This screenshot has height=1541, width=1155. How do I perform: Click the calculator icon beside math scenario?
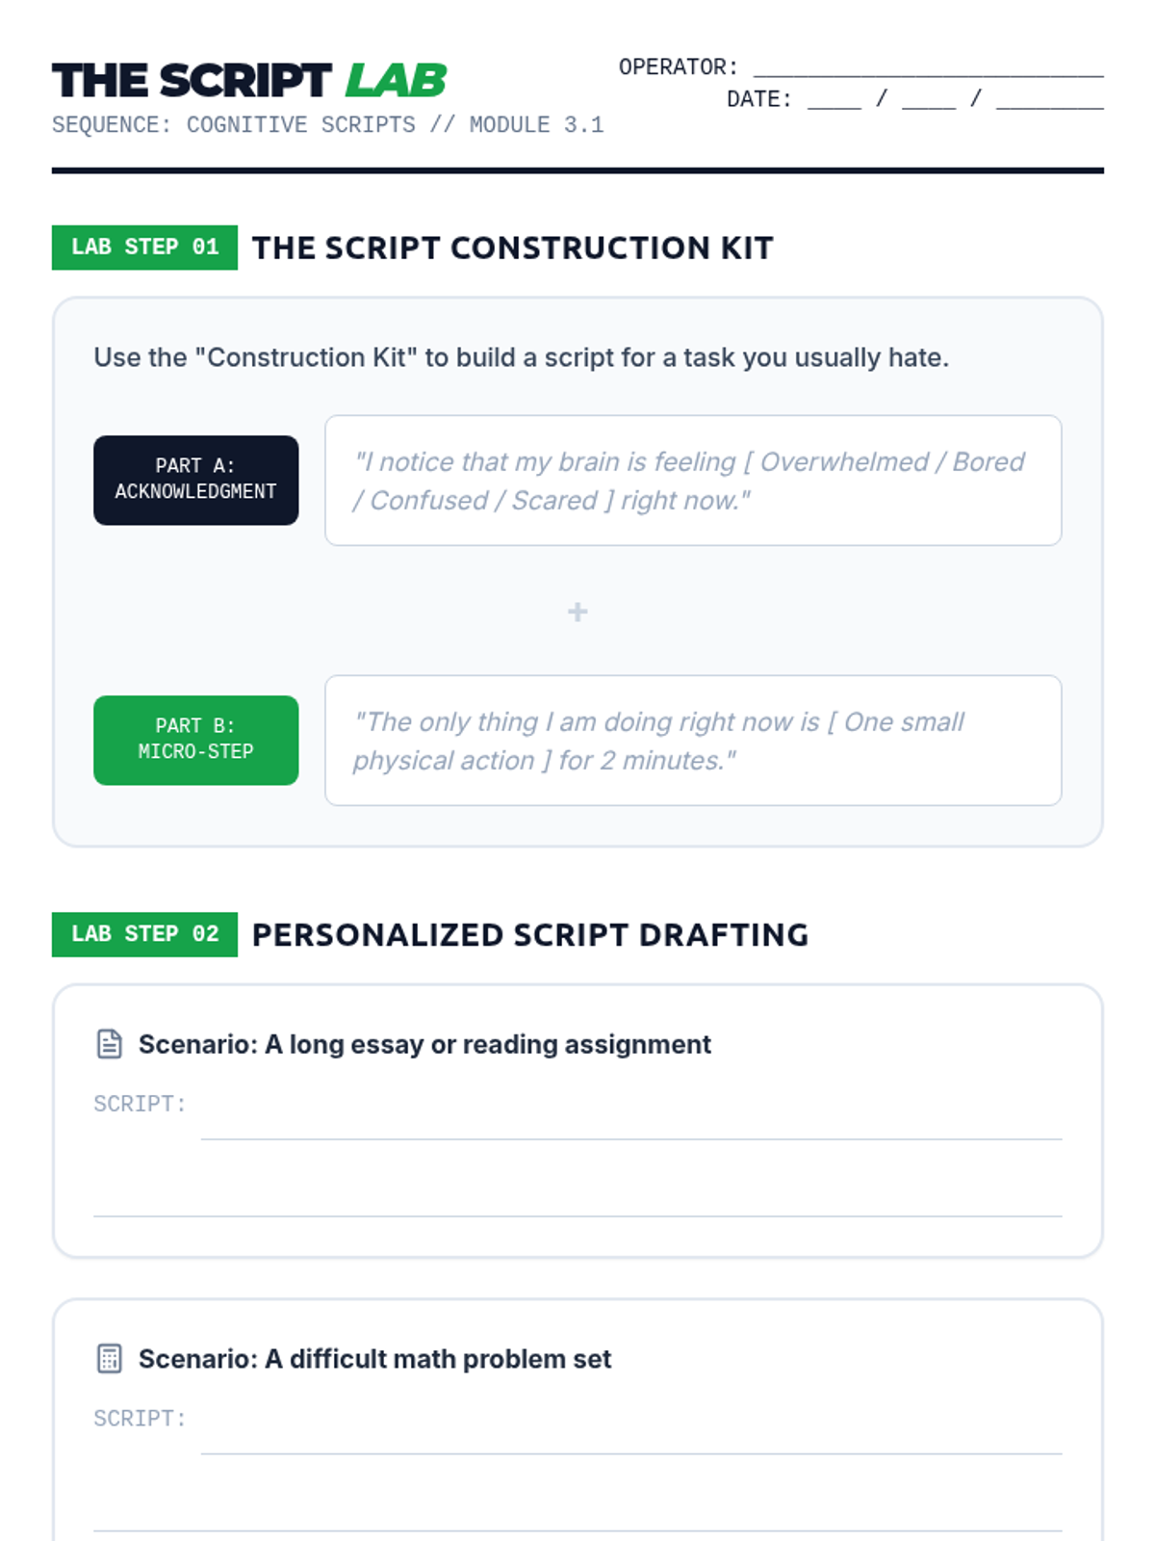pyautogui.click(x=110, y=1359)
